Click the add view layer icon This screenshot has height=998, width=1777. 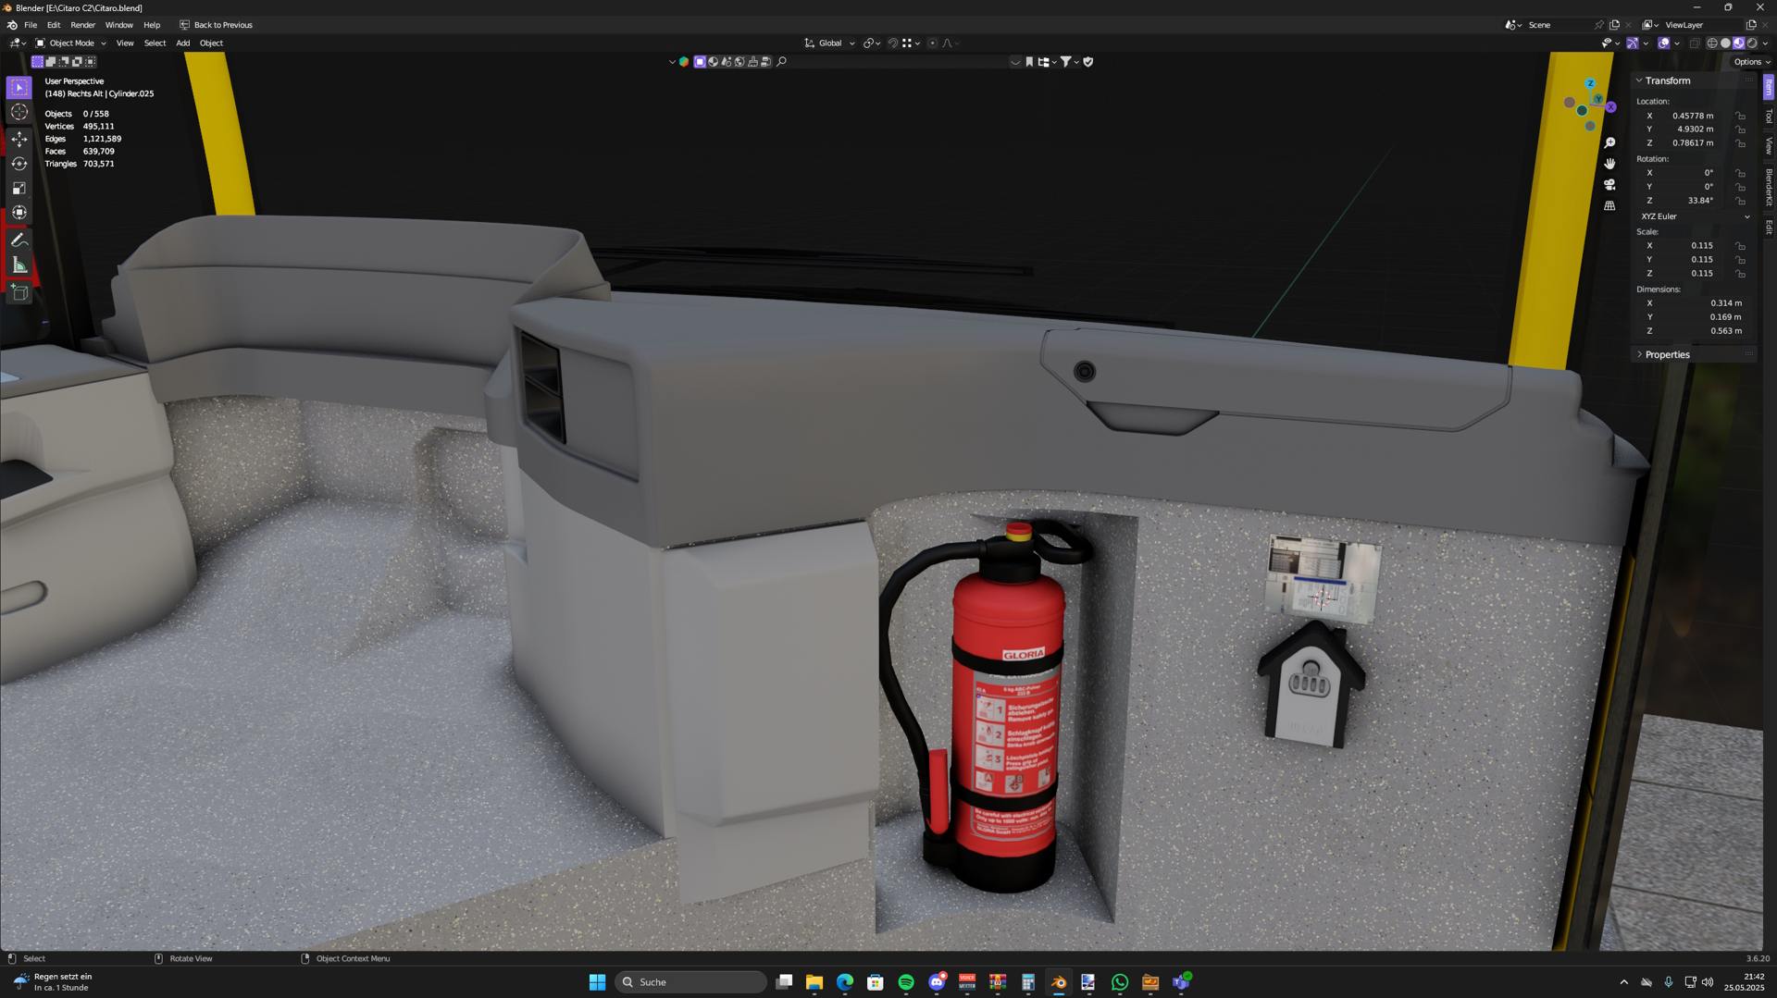click(1751, 25)
